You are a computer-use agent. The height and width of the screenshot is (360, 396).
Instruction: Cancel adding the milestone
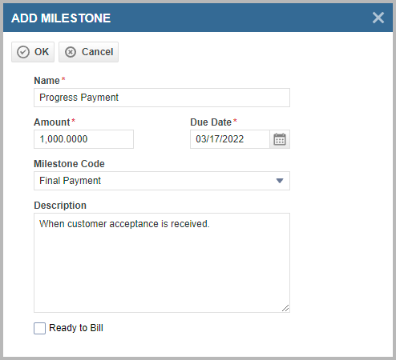(x=88, y=52)
